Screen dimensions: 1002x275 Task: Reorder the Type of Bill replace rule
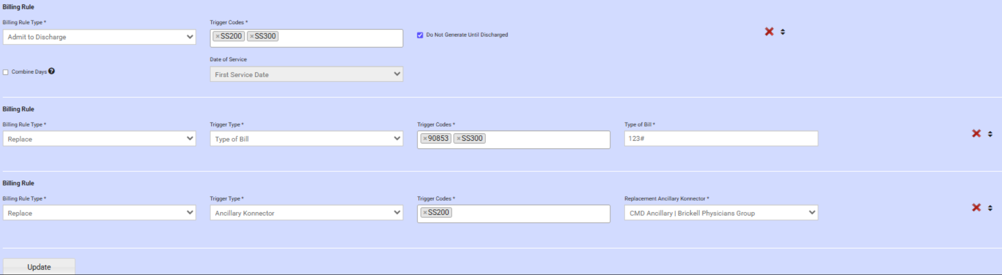tap(990, 134)
